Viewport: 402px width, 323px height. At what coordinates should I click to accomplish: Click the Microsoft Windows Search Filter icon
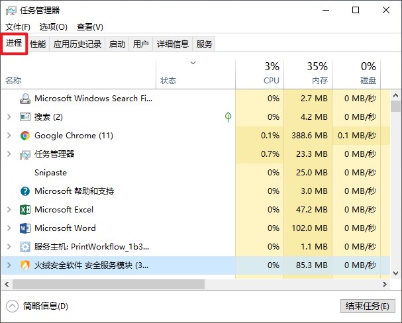(25, 99)
